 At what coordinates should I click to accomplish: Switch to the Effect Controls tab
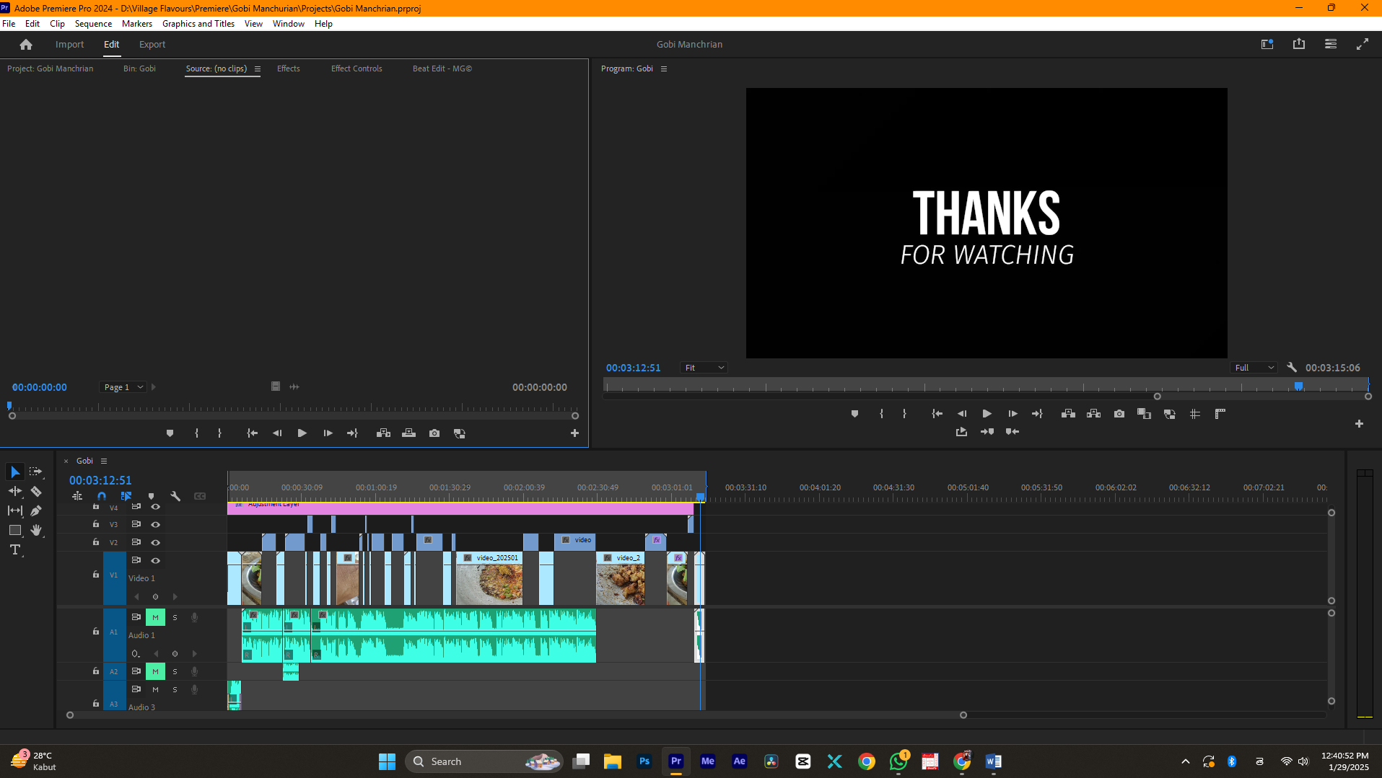(x=357, y=68)
